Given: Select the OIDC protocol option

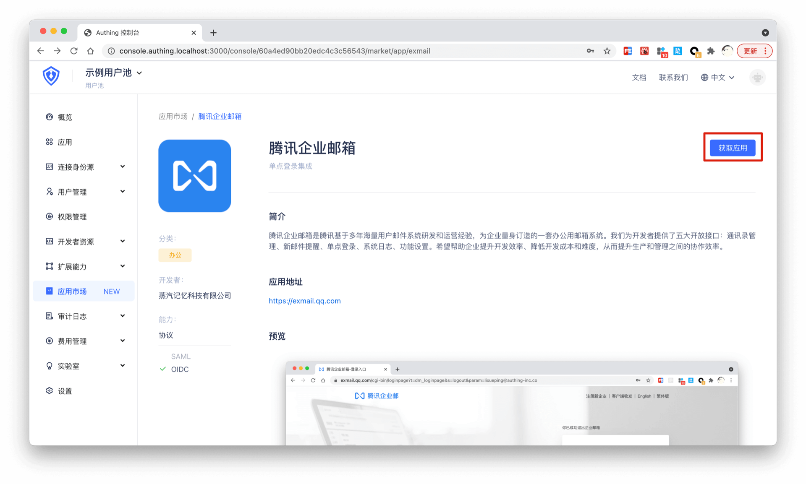Looking at the screenshot, I should [180, 370].
